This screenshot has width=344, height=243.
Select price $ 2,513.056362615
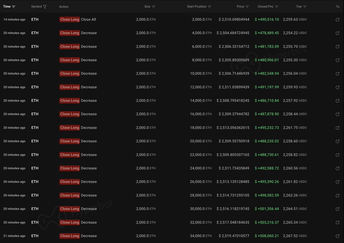[233, 128]
